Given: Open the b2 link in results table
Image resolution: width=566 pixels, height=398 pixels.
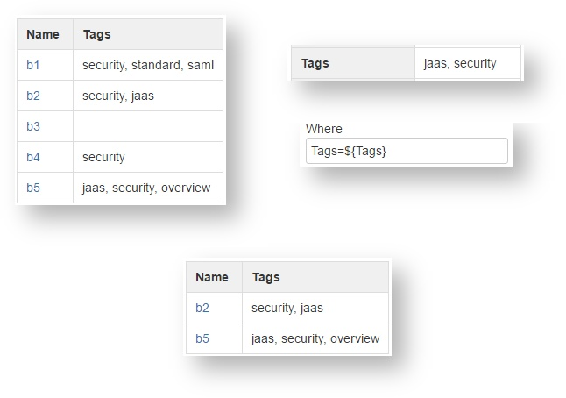Looking at the screenshot, I should coord(202,308).
